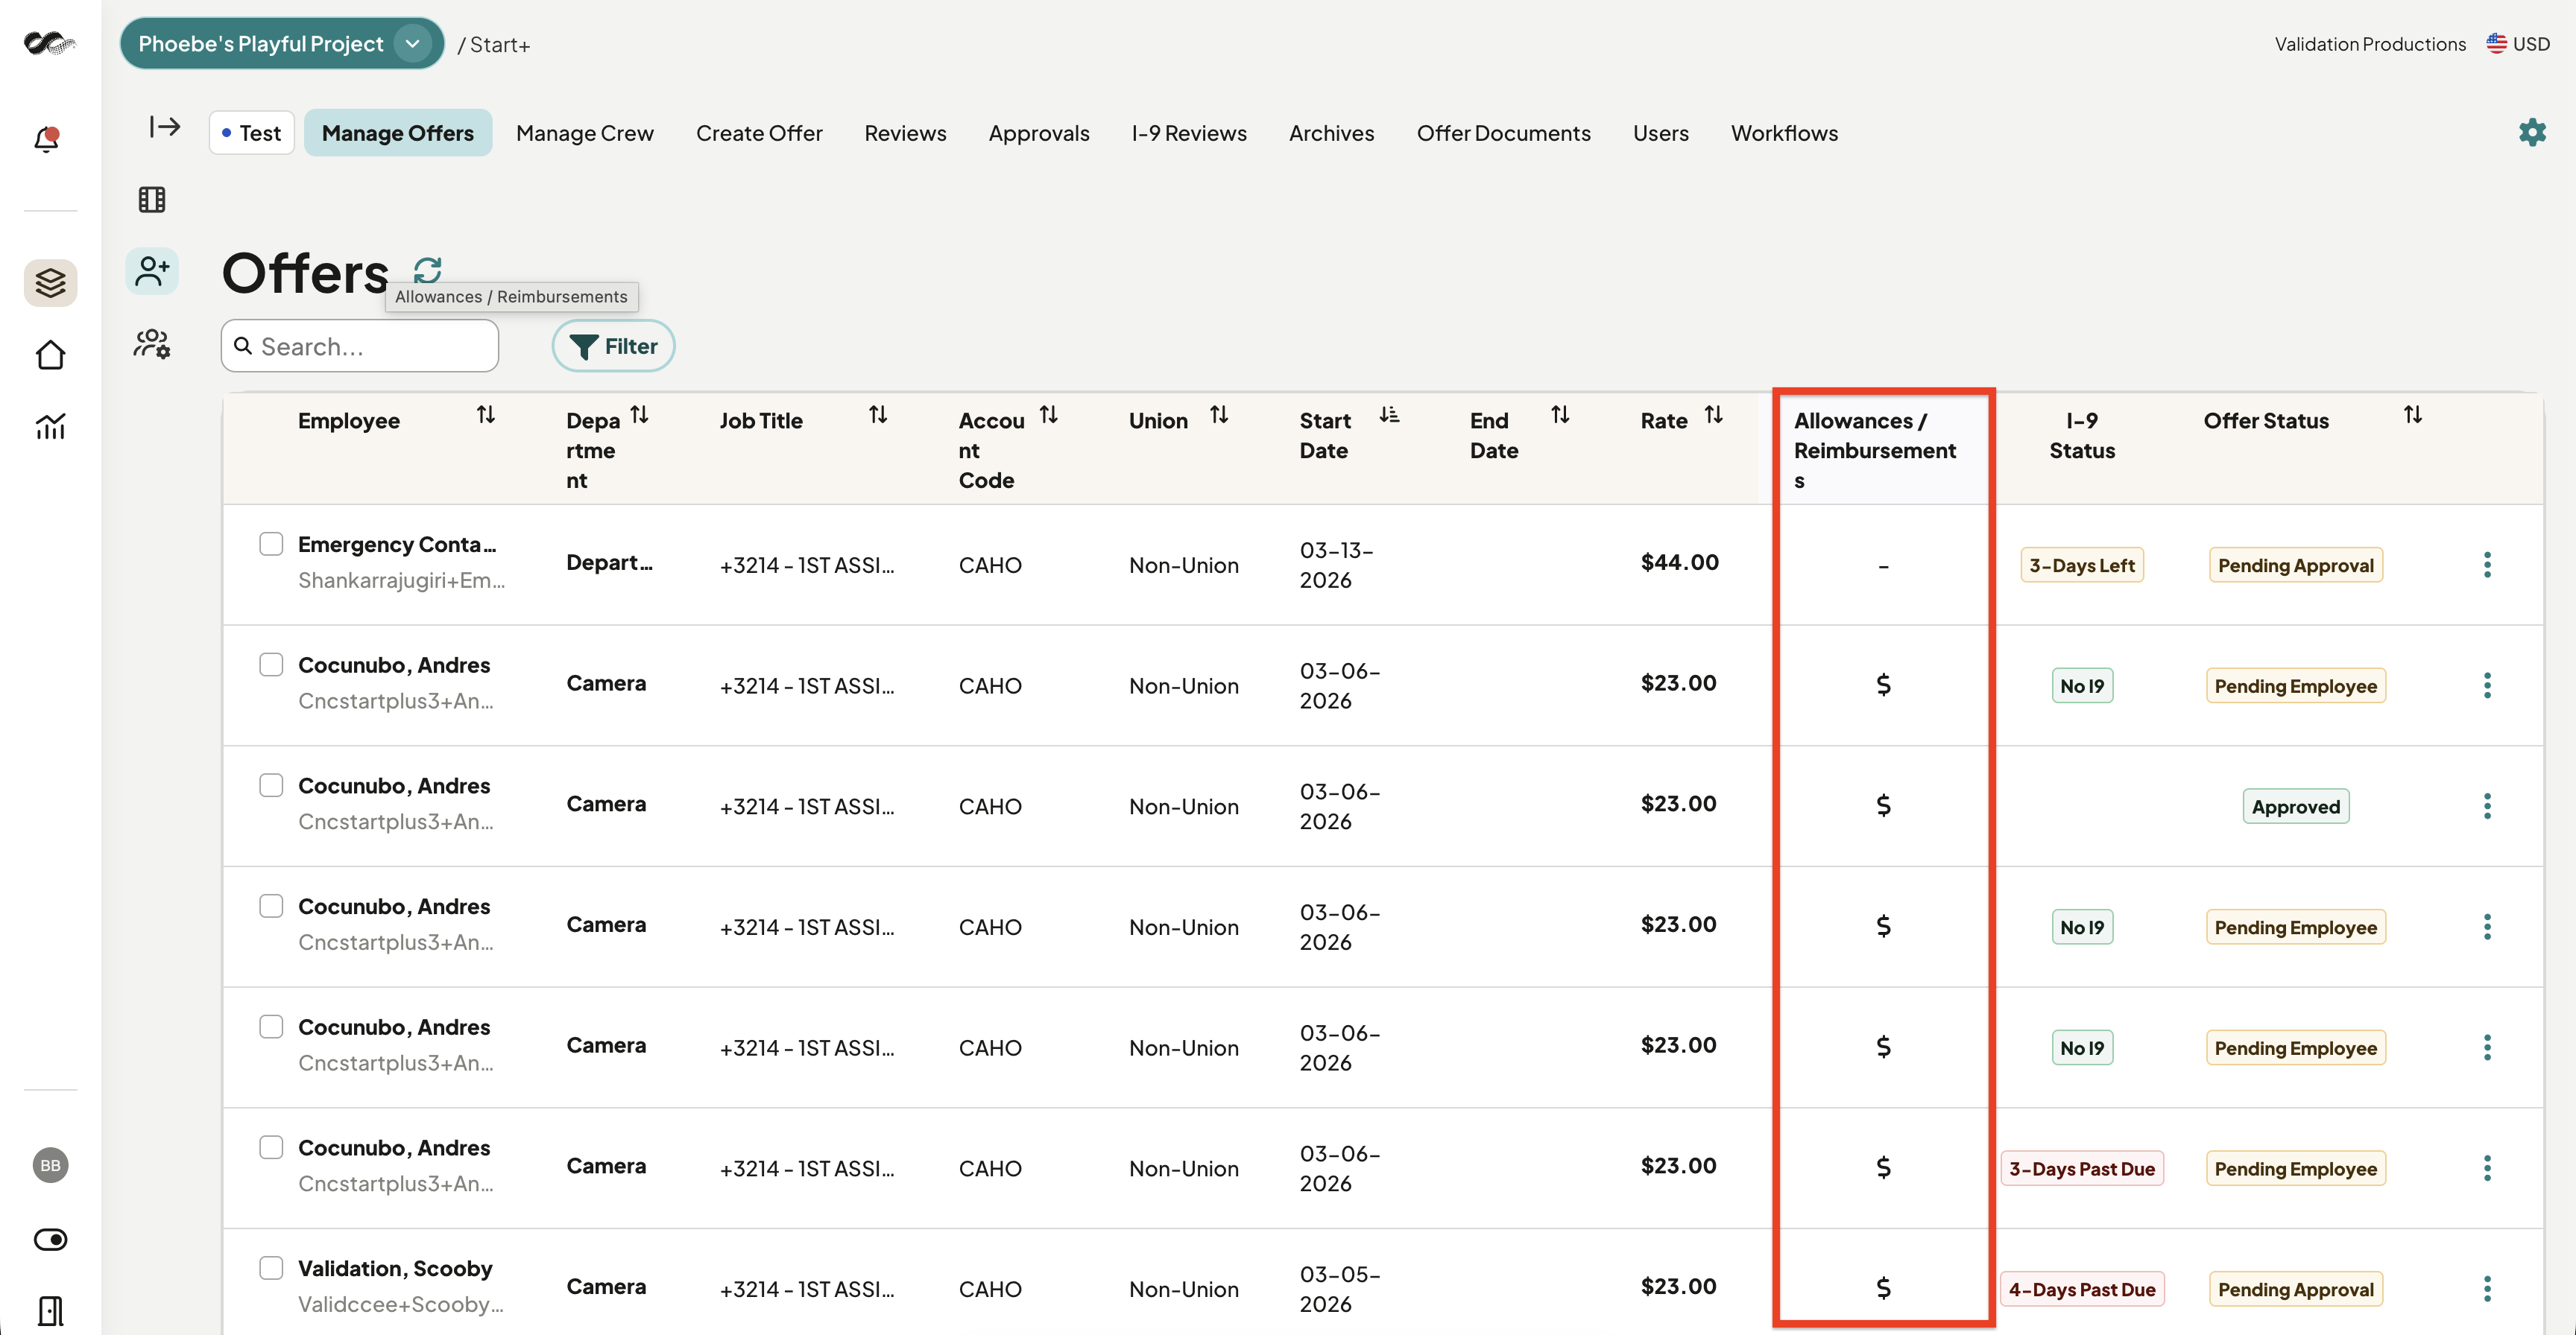Open the Approvals tab
The height and width of the screenshot is (1335, 2576).
click(x=1039, y=133)
